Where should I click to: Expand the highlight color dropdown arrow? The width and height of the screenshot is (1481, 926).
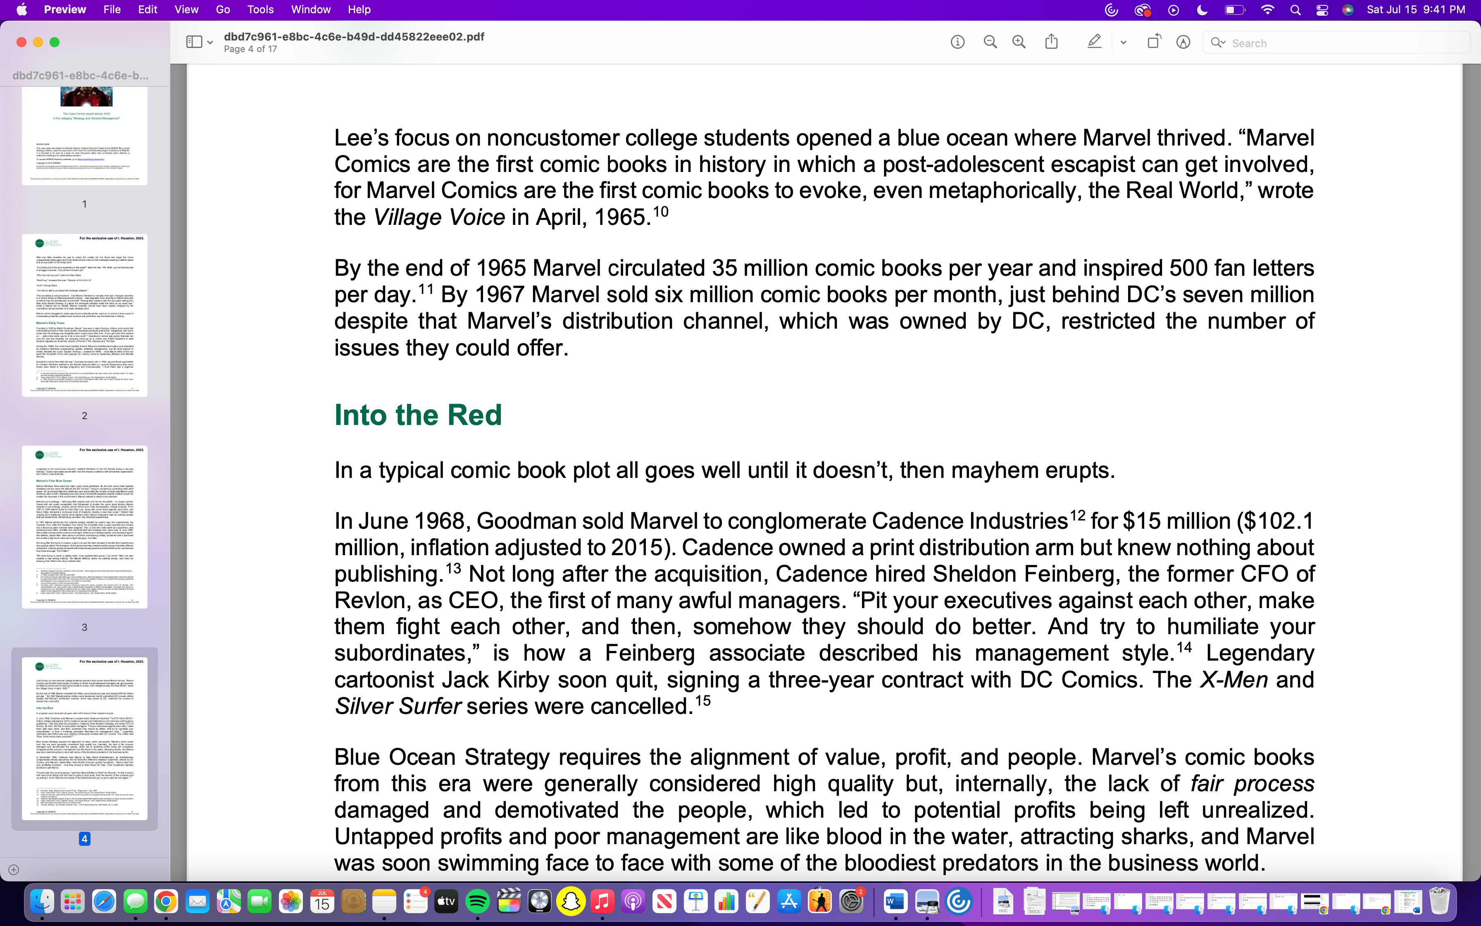point(1123,43)
